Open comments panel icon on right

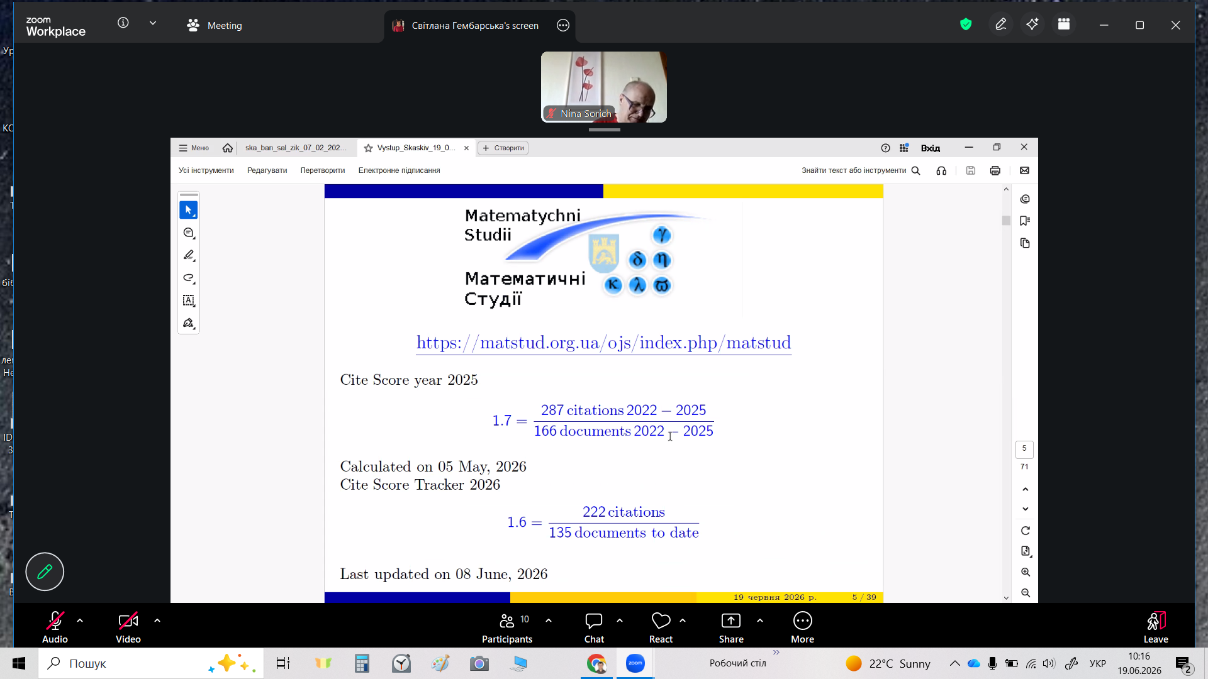pos(1025,199)
